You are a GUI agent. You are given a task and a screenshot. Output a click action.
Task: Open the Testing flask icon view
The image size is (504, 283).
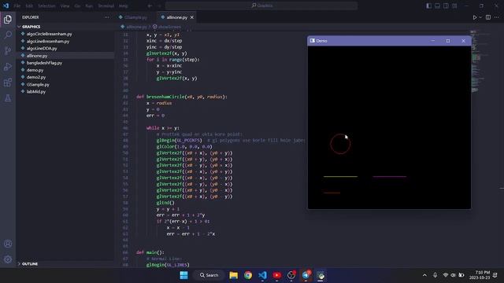click(8, 98)
